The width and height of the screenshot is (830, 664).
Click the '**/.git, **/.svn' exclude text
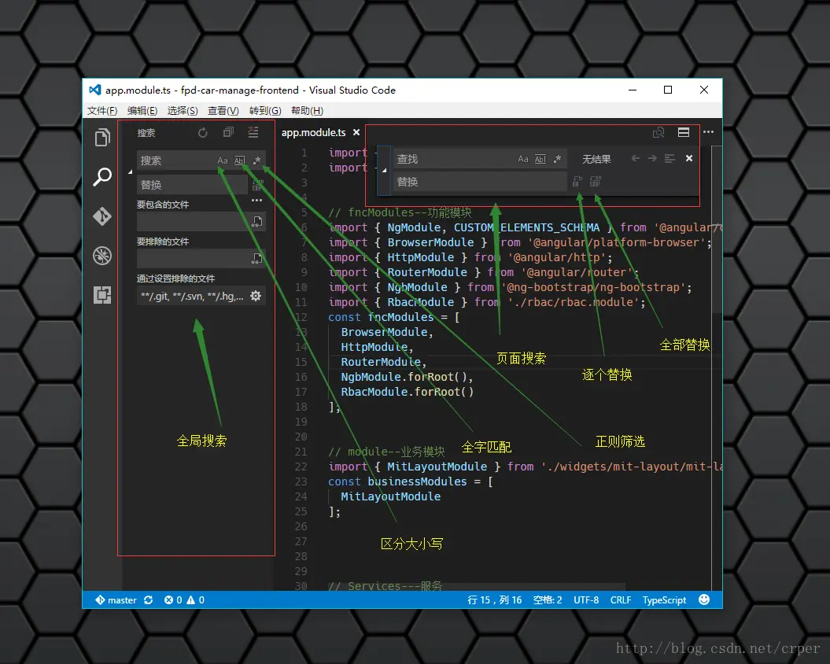192,296
